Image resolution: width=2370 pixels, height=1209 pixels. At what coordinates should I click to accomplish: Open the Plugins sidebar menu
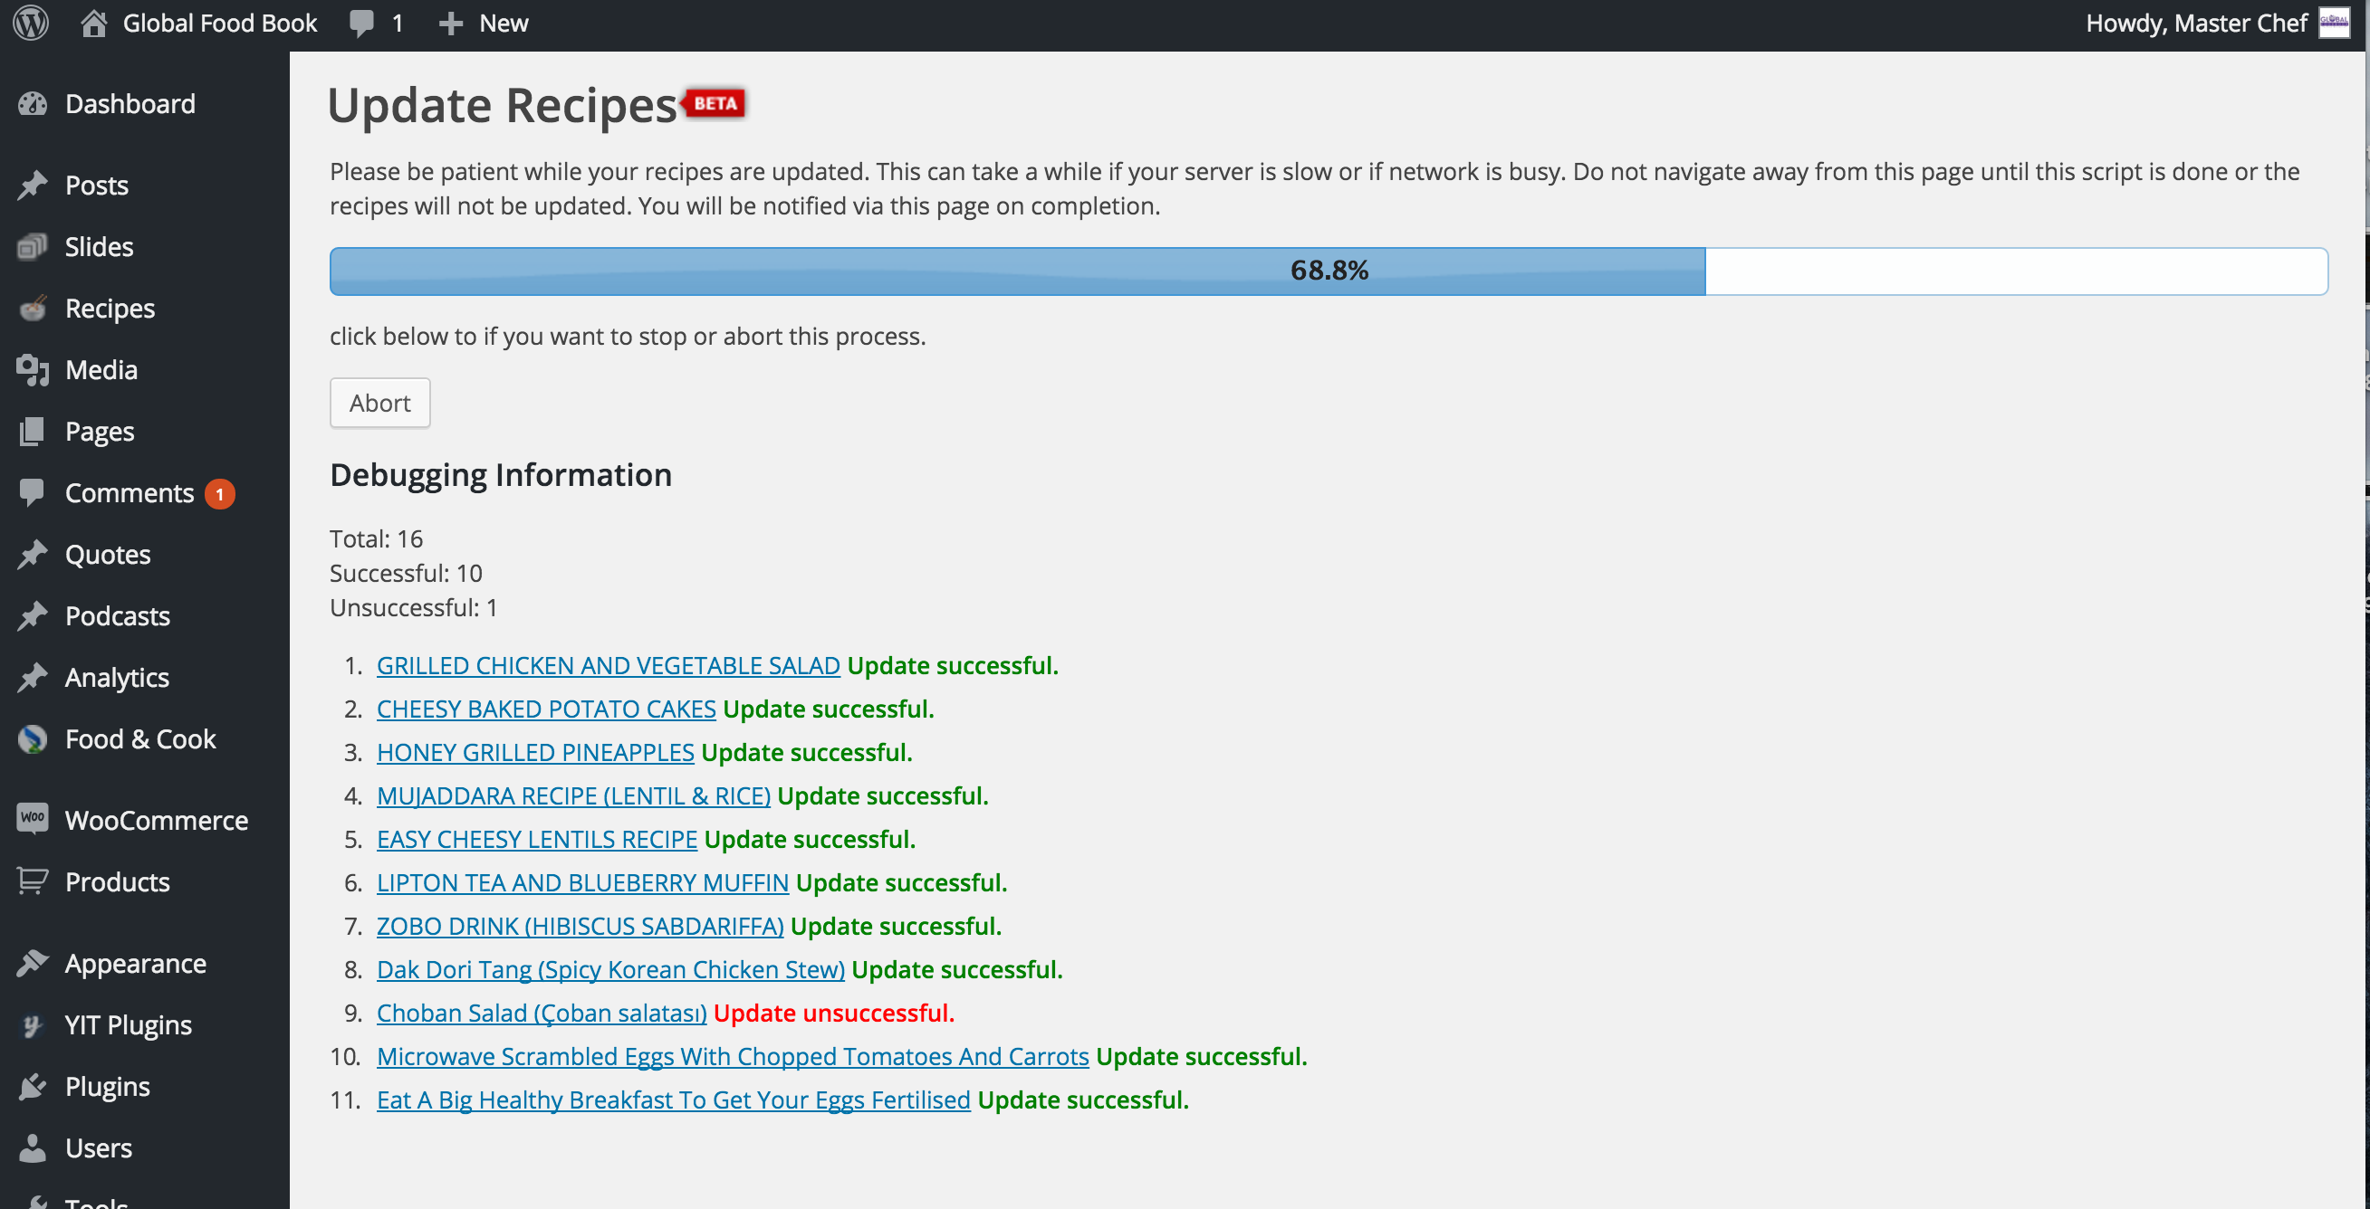coord(107,1086)
